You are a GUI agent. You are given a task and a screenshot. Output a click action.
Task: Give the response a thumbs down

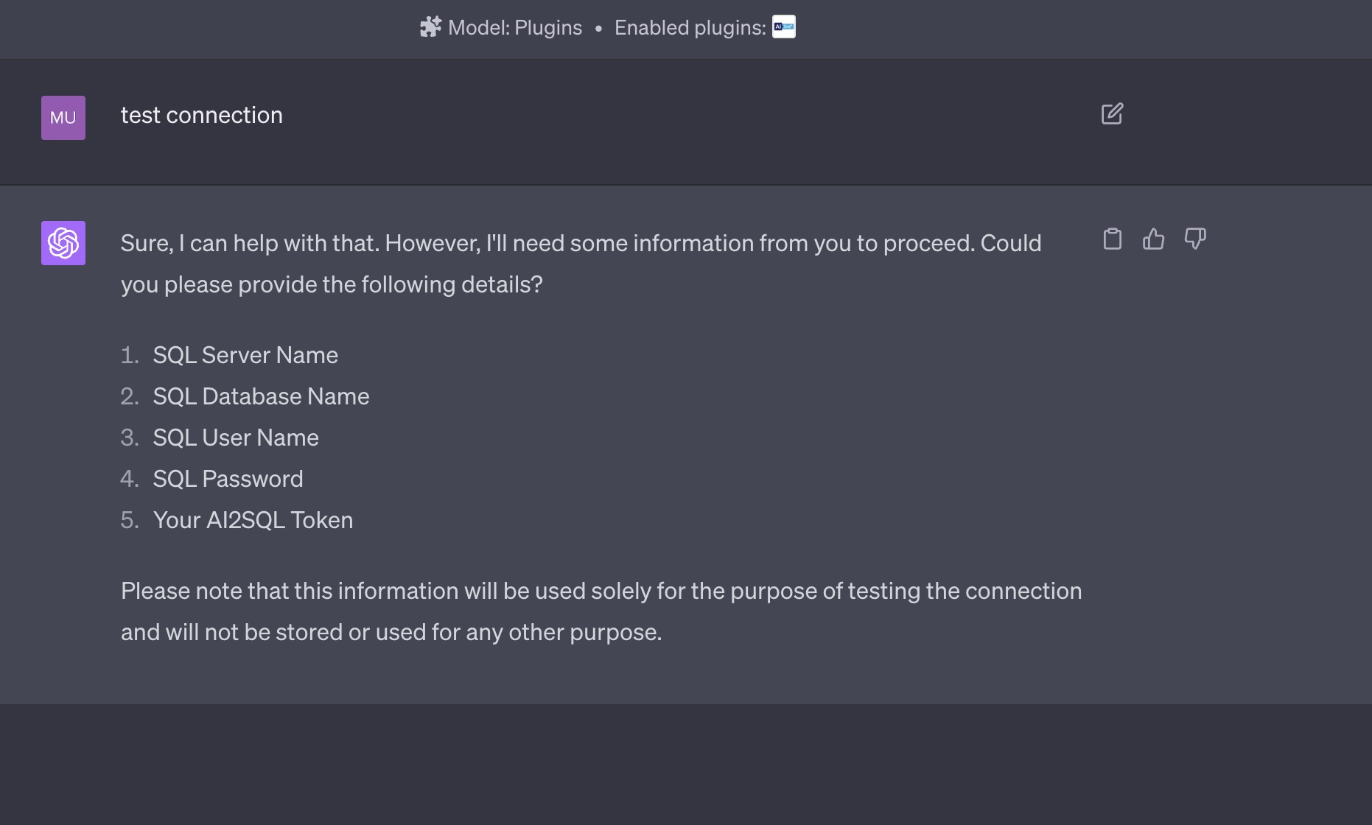click(x=1195, y=239)
